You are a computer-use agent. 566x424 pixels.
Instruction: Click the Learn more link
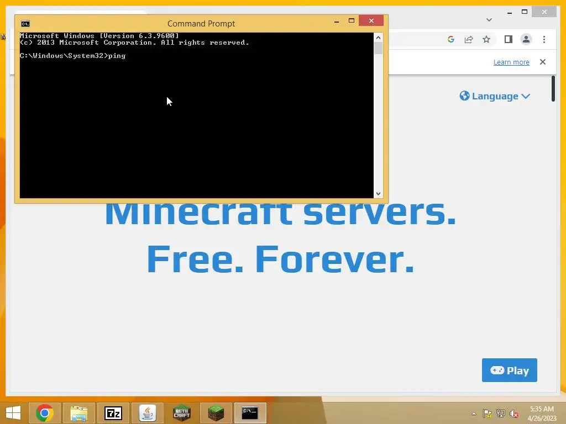click(511, 62)
